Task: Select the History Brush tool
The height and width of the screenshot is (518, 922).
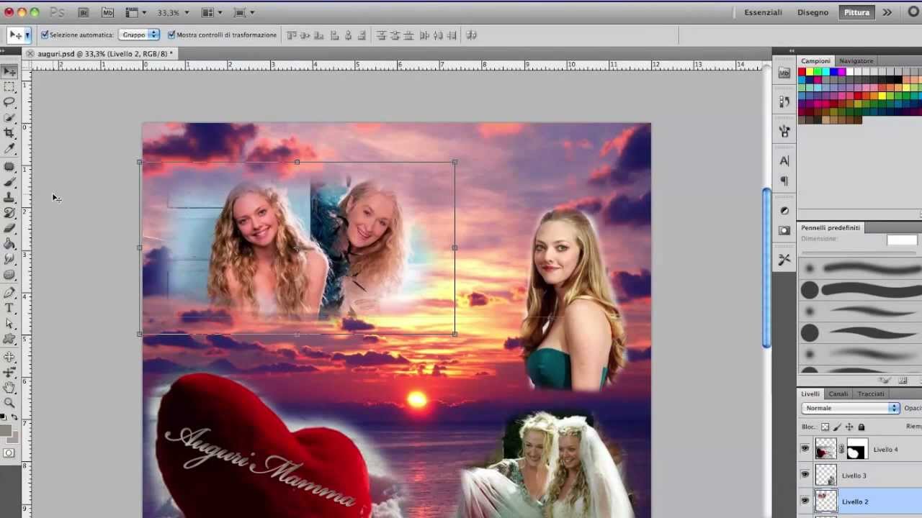Action: tap(9, 213)
